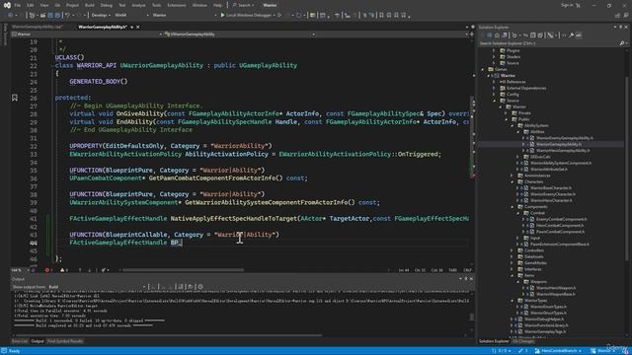Click HeroCombatBranch in status bar
The height and width of the screenshot is (355, 632).
click(559, 351)
